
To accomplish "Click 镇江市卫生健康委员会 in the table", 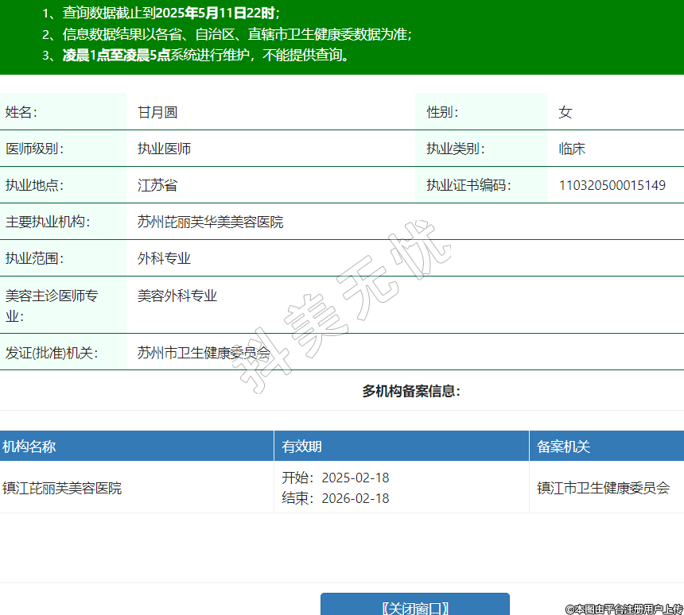I will (604, 488).
